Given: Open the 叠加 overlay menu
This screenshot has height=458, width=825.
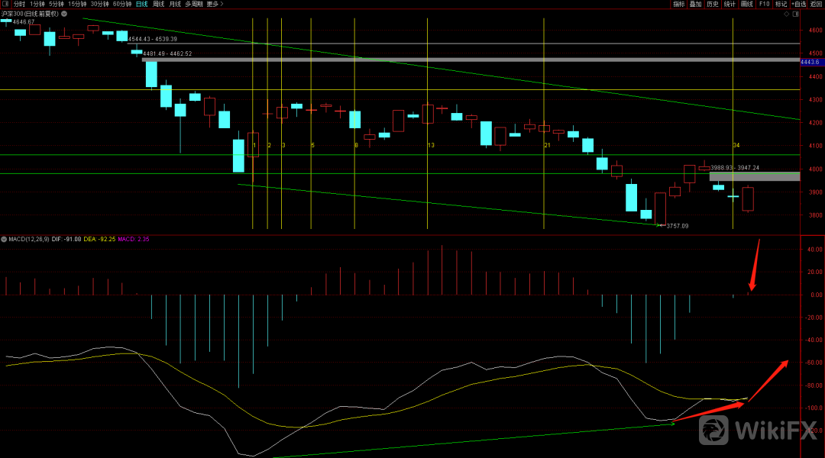Looking at the screenshot, I should [695, 4].
